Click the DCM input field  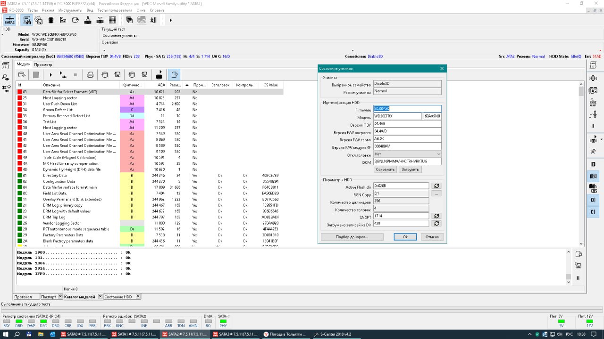point(407,161)
